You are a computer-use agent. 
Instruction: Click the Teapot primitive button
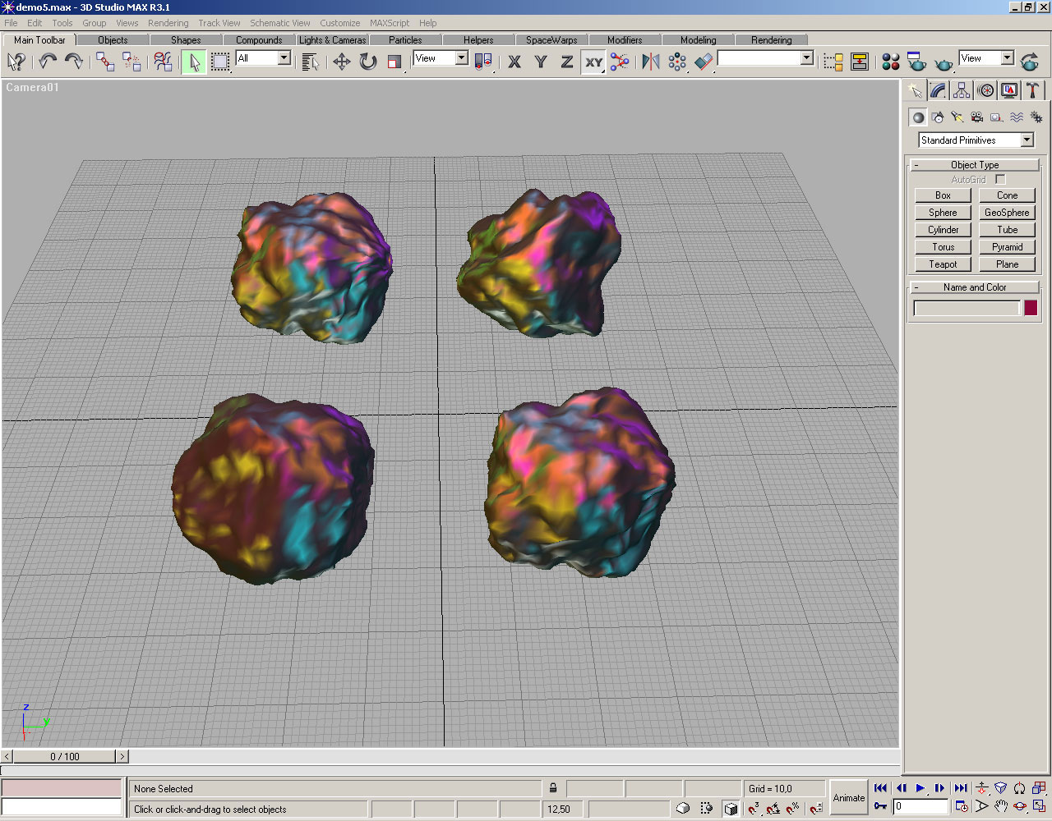[943, 264]
